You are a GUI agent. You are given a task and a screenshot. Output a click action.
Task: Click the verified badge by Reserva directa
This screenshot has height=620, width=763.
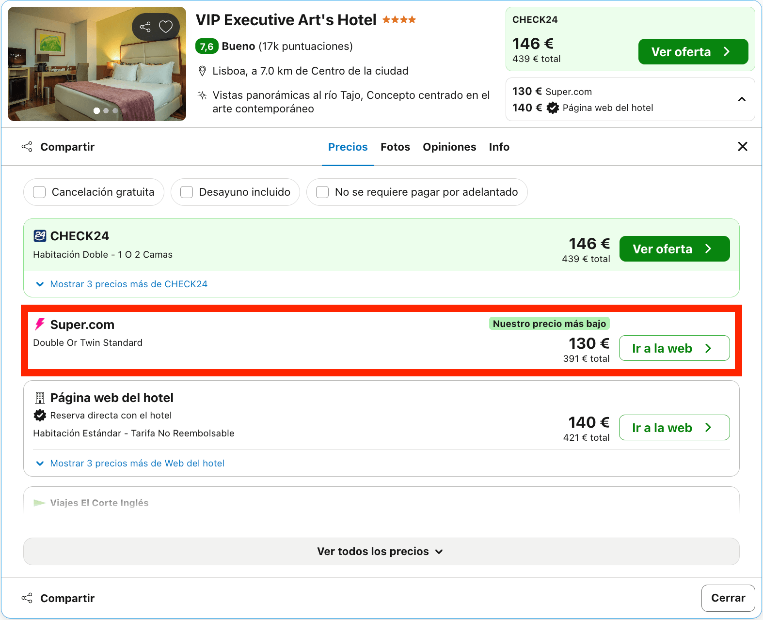40,415
